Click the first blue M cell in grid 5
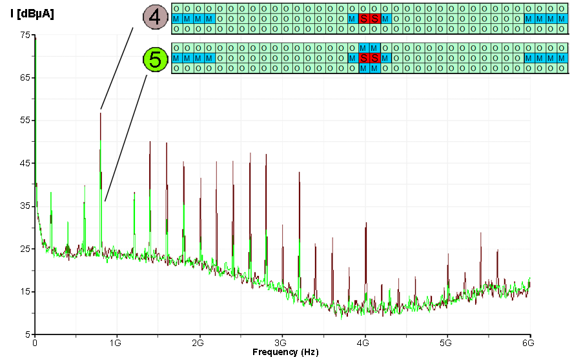Screen dimensions: 572x357 (176, 59)
